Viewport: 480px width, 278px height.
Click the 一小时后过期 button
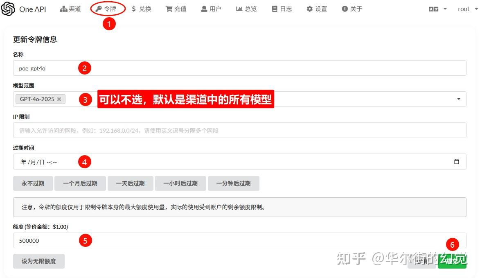pos(180,183)
